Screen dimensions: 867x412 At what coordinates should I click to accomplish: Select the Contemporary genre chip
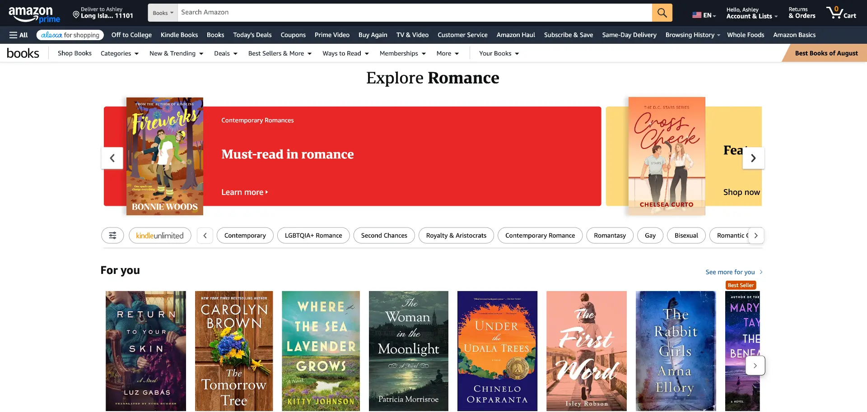click(245, 236)
